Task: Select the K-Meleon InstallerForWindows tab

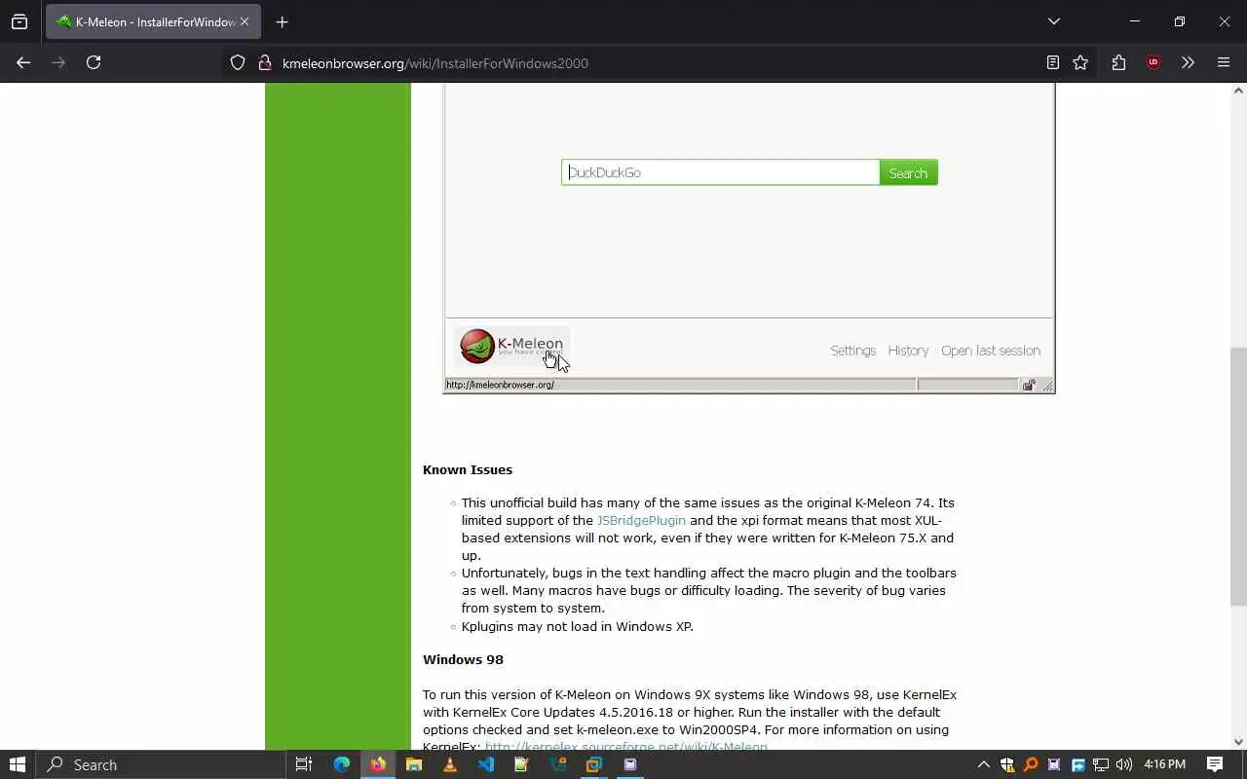Action: 153,21
